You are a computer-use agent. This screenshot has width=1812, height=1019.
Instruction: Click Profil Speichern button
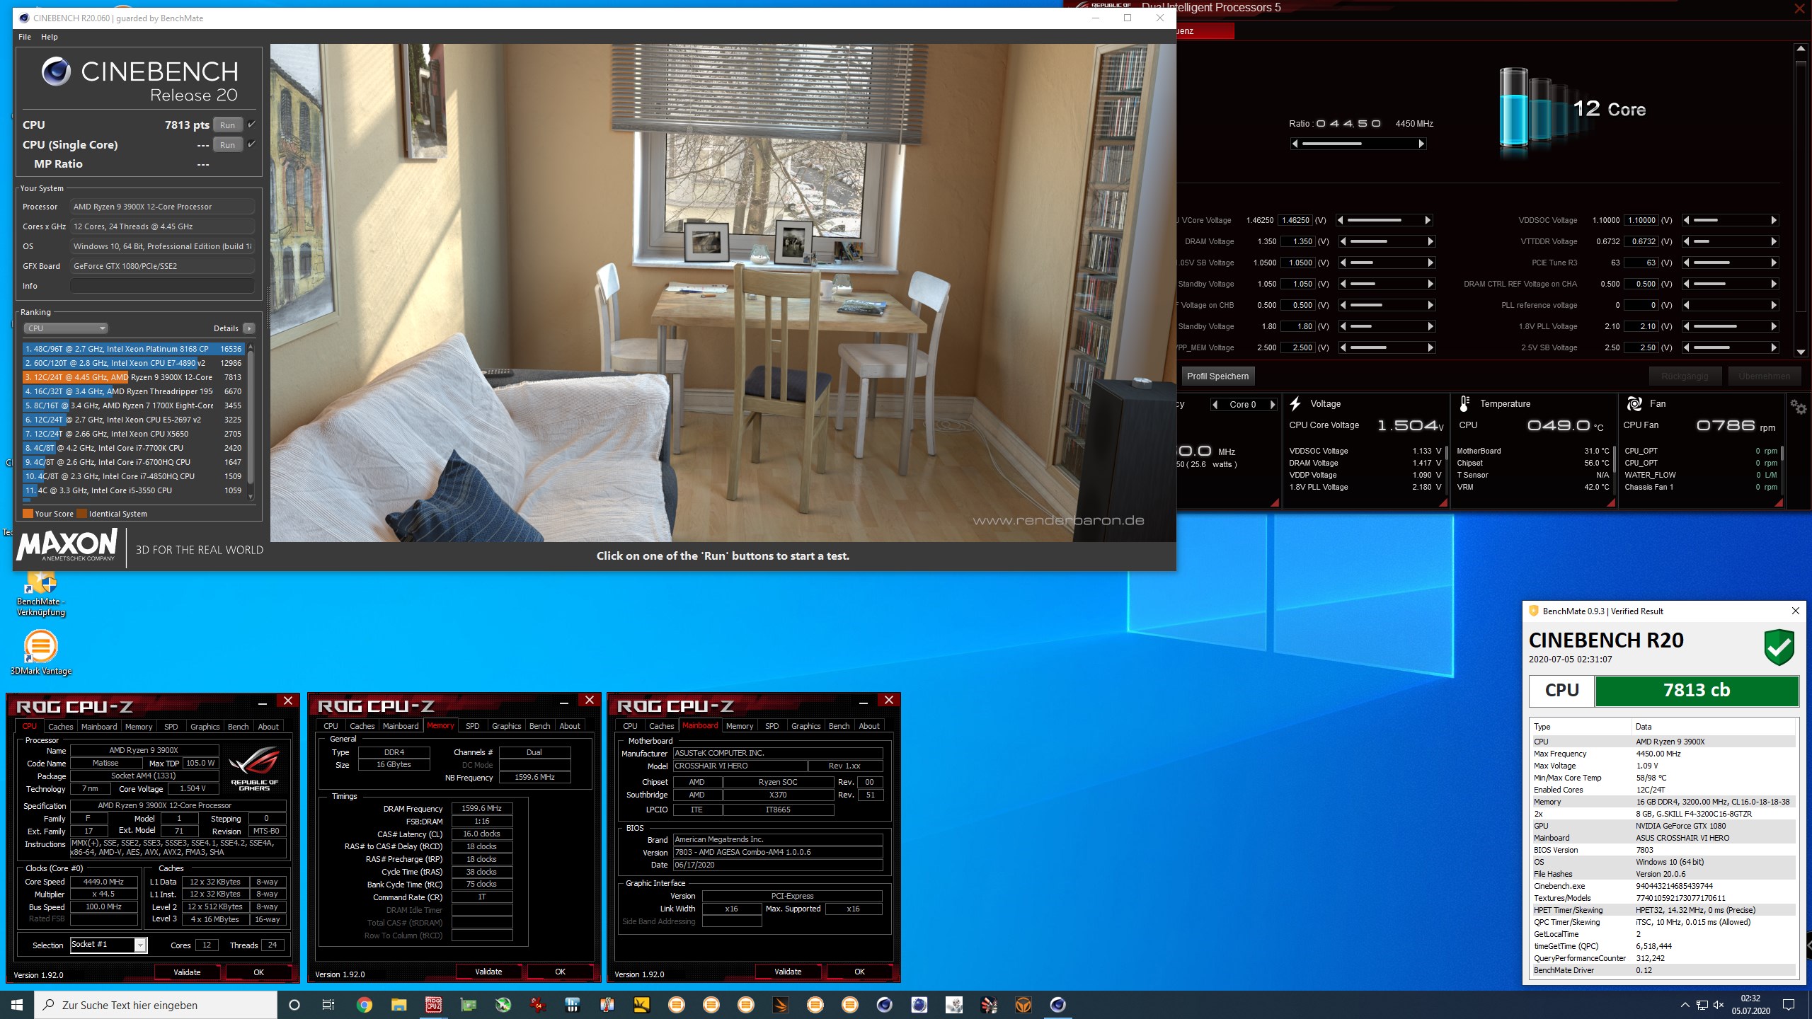(x=1217, y=376)
